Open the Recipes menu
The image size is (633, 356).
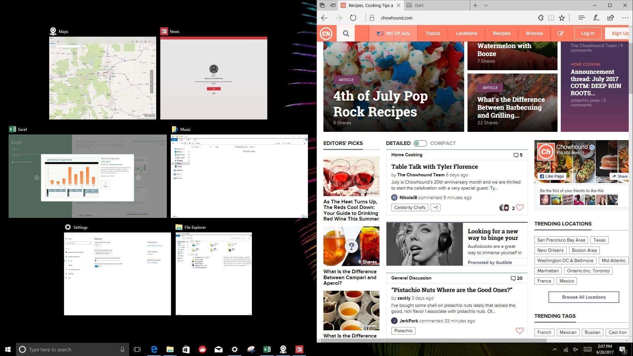pos(501,33)
